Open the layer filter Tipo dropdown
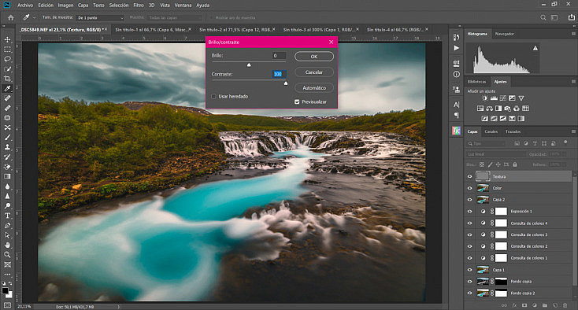 (486, 143)
